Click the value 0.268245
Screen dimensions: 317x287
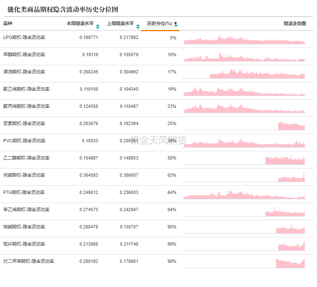point(89,72)
